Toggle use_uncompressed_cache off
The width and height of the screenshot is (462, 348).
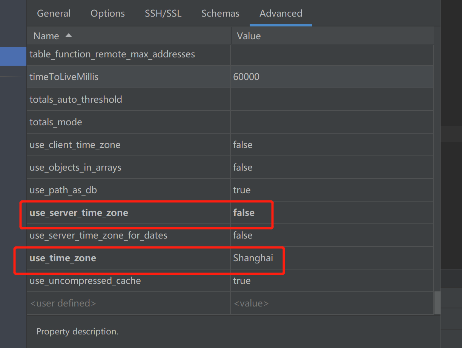[242, 280]
